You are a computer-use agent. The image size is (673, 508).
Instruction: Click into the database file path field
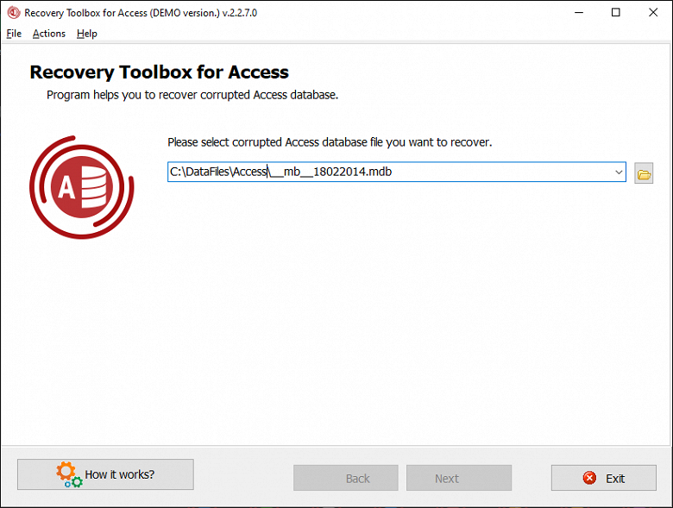[x=388, y=172]
